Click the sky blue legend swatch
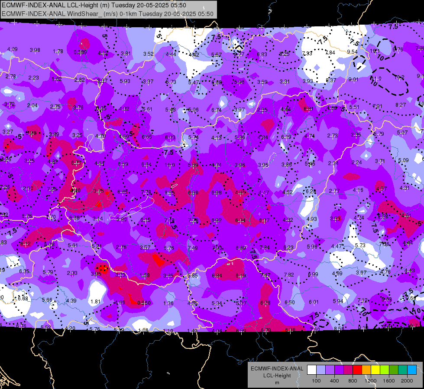Viewport: 424px width, 389px height. point(412,370)
